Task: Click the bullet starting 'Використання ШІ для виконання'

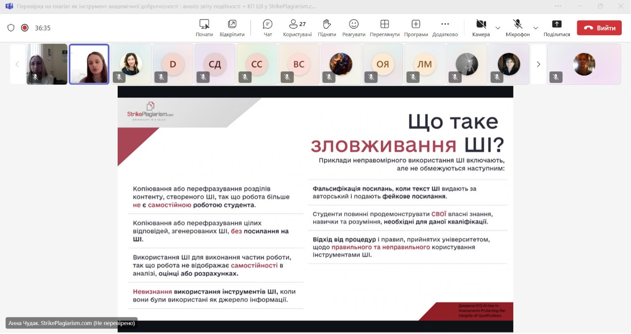Action: [212, 265]
